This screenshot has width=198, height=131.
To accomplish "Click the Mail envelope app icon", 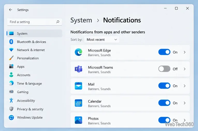I will [78, 86].
